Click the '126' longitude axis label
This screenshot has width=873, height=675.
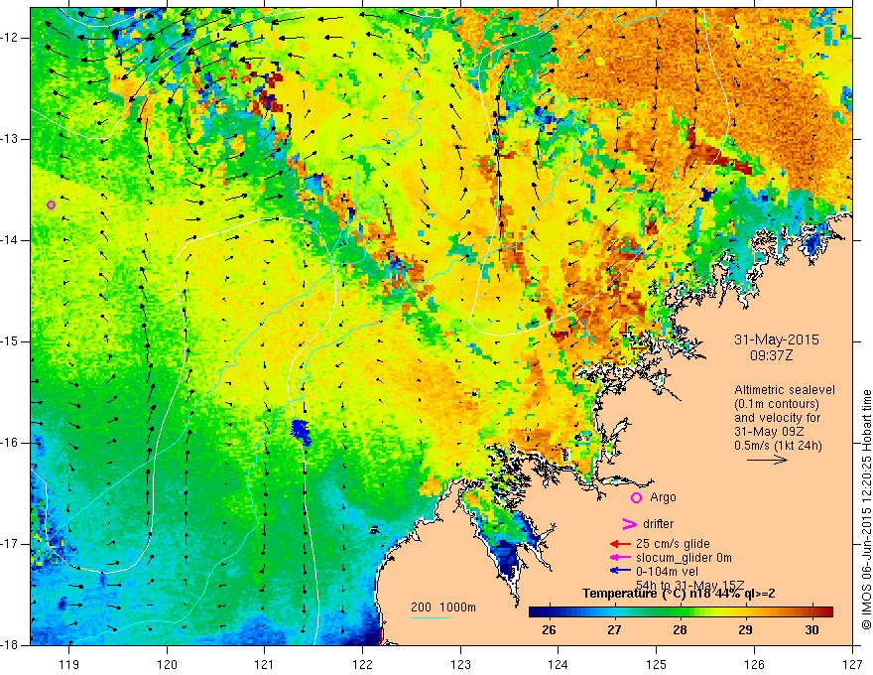pos(754,664)
